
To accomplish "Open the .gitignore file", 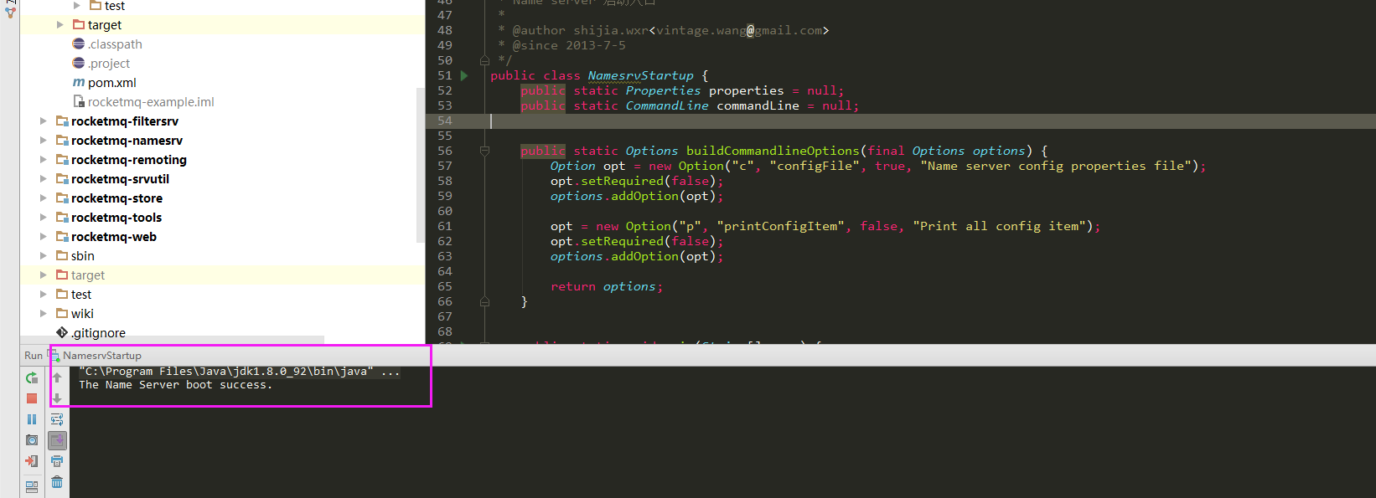I will click(98, 333).
